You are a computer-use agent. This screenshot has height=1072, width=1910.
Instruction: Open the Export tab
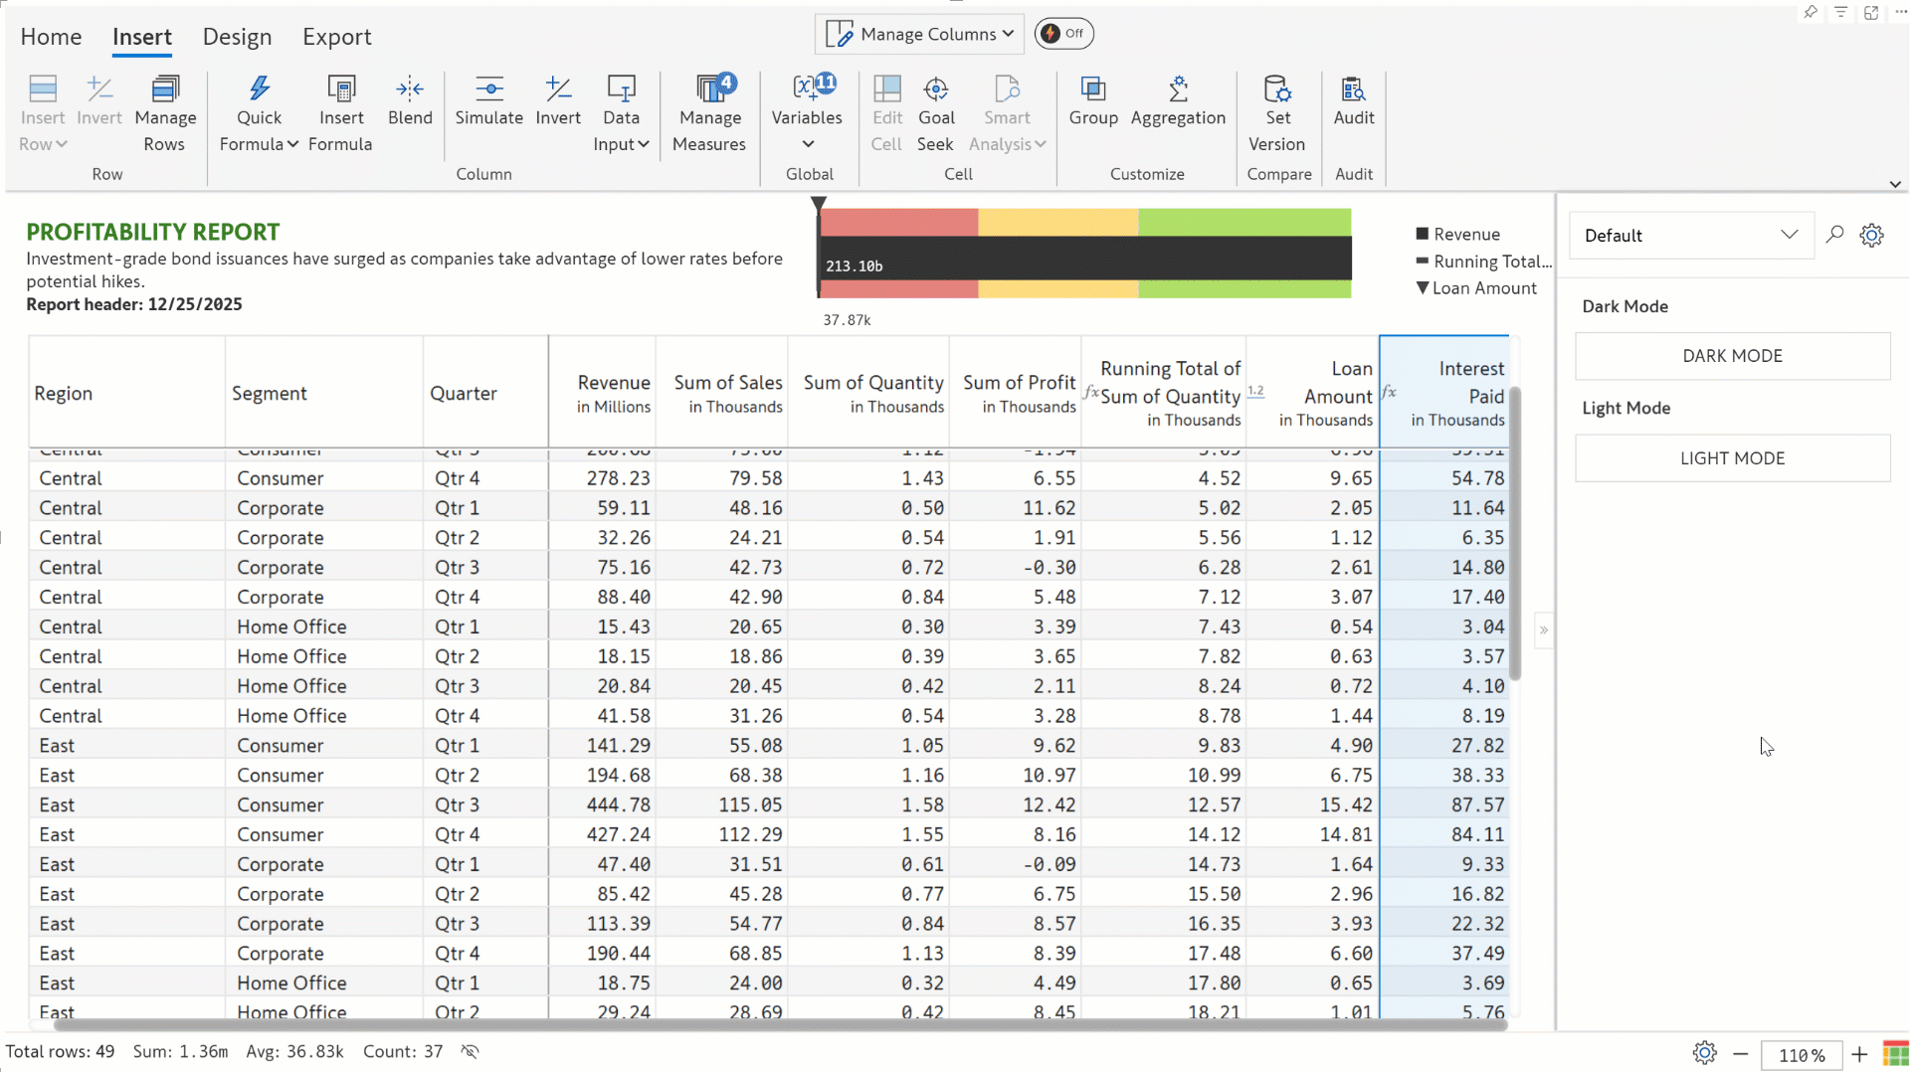pos(336,37)
